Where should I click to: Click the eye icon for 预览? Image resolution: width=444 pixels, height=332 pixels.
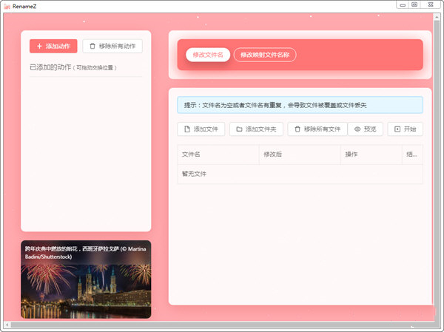(357, 129)
